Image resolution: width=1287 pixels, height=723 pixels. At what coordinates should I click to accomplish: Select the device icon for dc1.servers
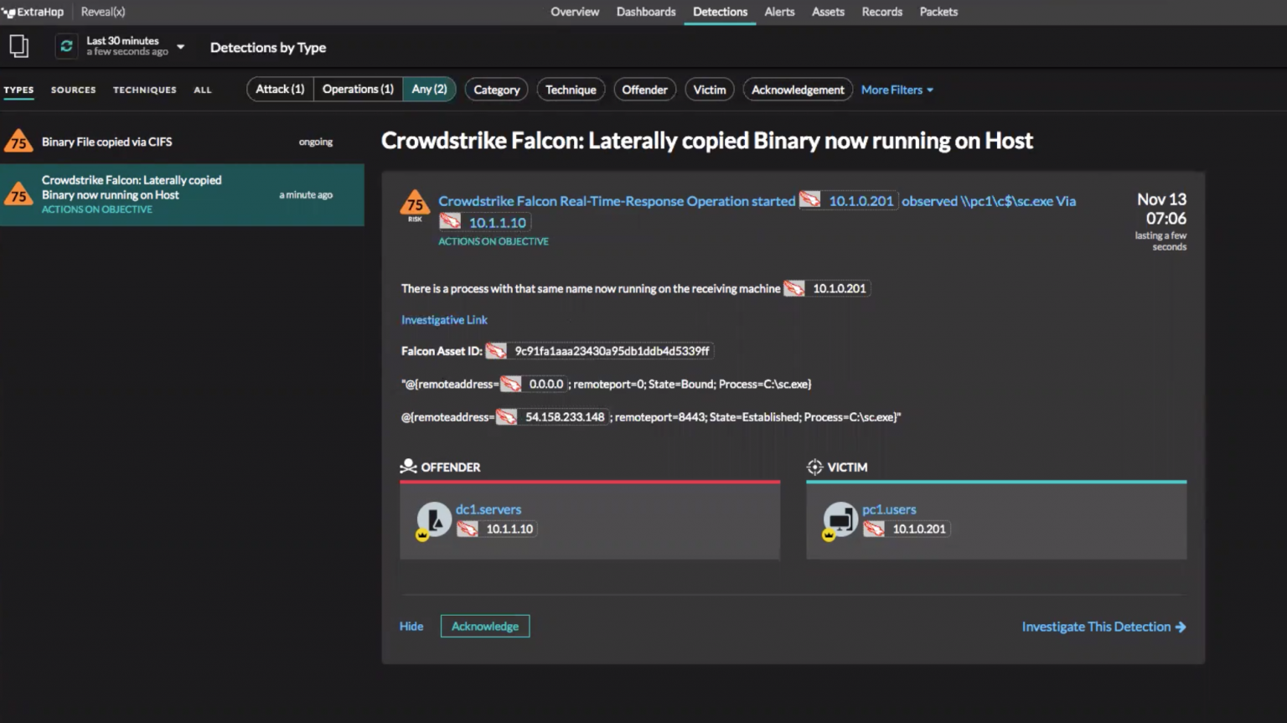click(434, 518)
